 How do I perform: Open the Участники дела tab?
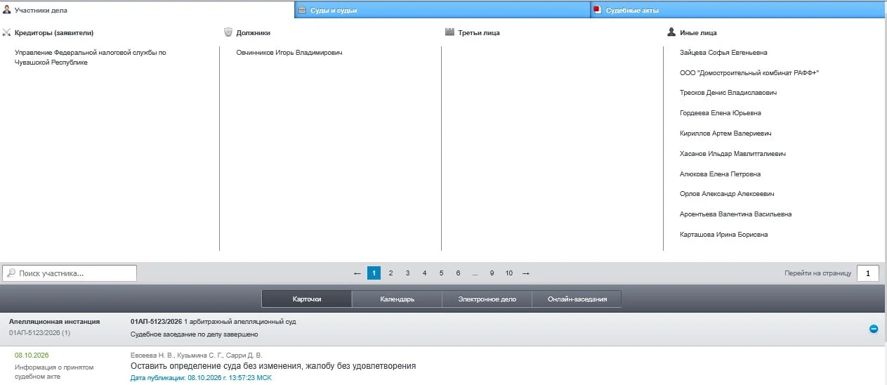coord(146,9)
